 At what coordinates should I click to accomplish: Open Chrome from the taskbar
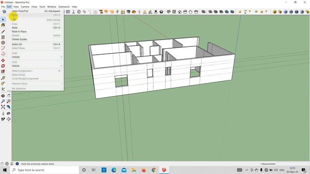point(154,170)
